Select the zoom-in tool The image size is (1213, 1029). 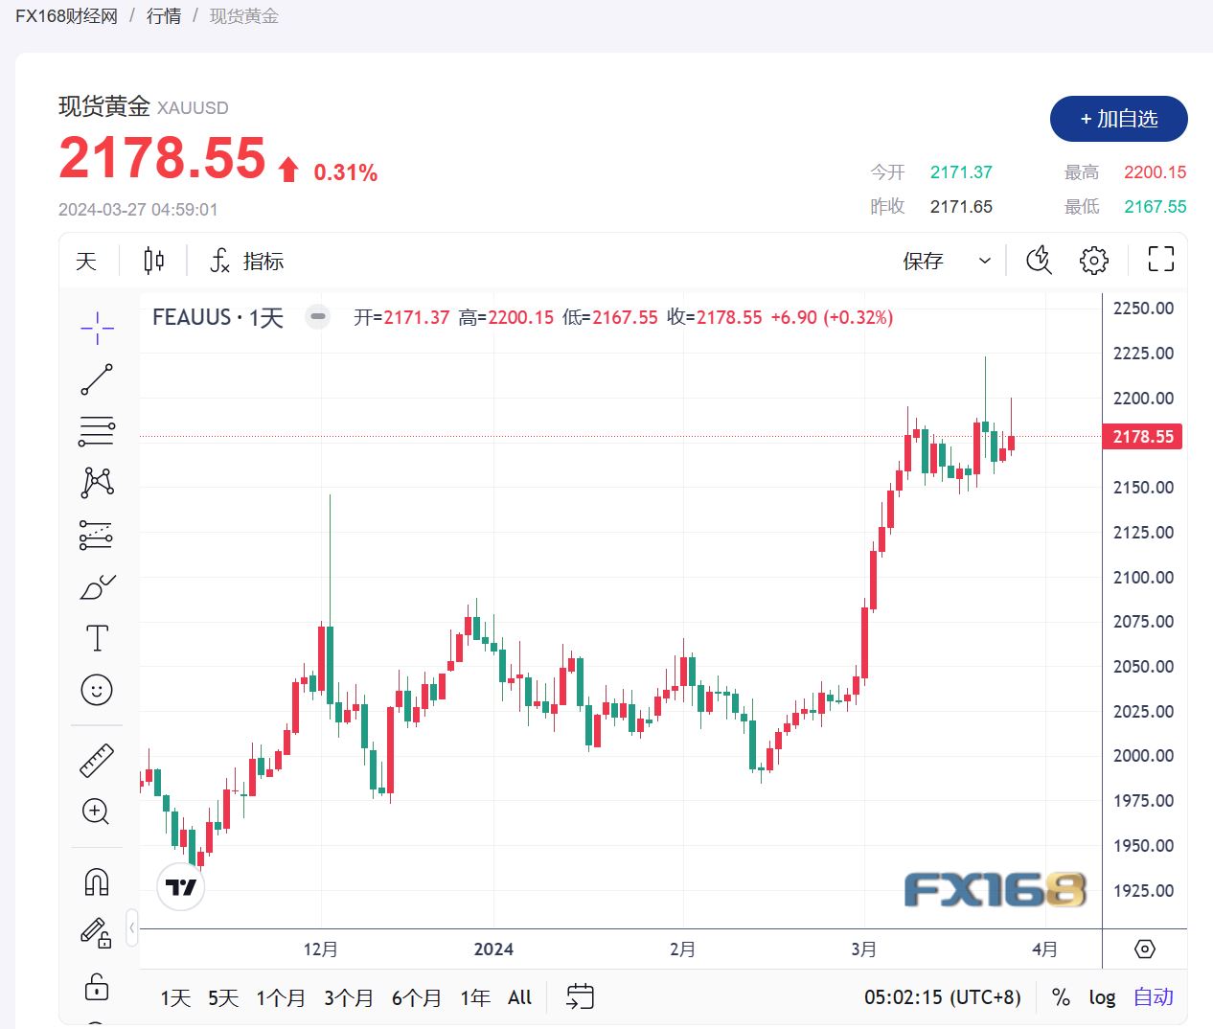point(96,812)
